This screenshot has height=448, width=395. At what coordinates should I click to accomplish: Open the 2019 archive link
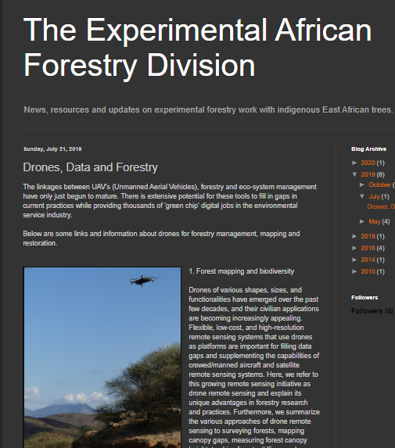(368, 174)
